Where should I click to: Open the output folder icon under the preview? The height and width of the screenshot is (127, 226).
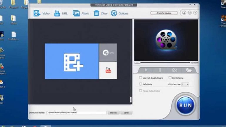point(189,70)
